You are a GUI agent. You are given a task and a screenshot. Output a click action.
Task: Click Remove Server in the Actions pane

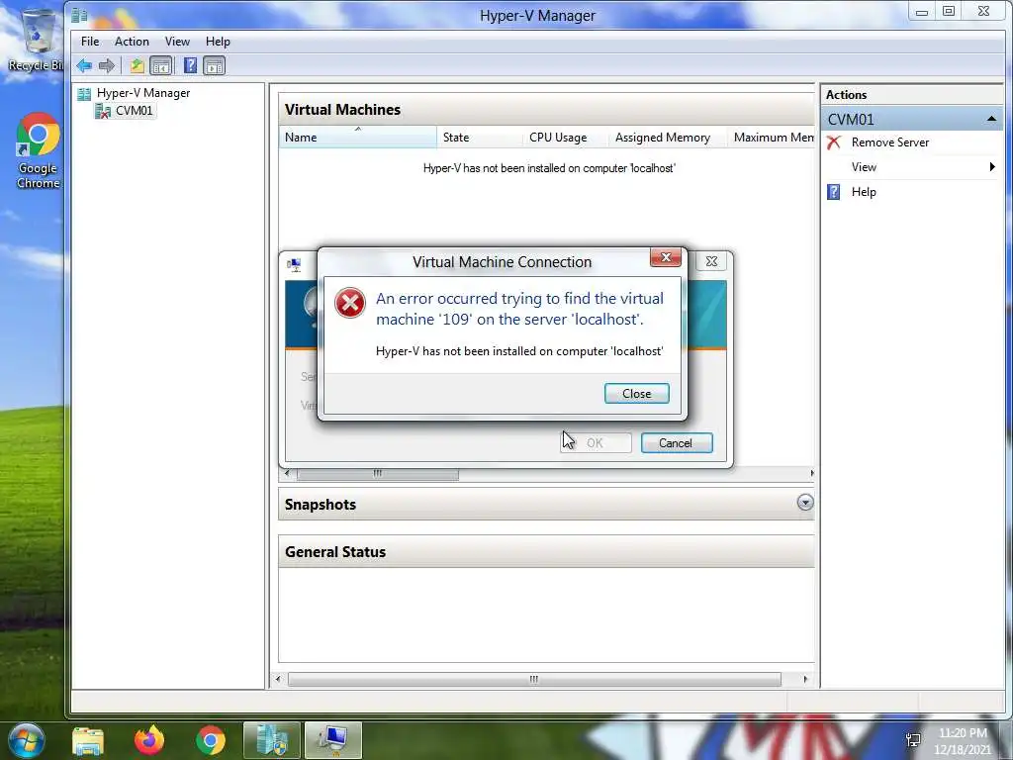[x=889, y=142]
